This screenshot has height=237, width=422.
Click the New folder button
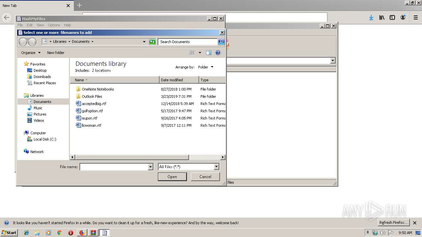point(56,53)
